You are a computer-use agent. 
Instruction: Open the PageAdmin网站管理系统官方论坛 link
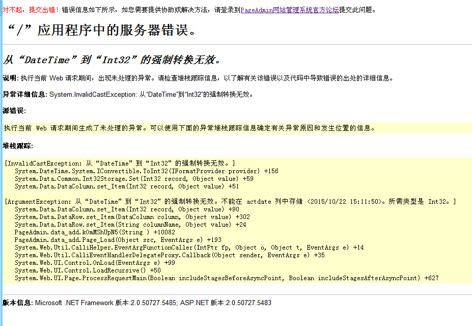pos(289,10)
